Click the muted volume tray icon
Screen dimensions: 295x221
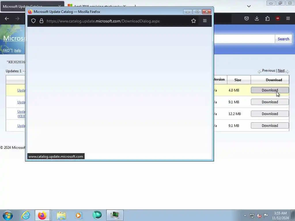click(x=259, y=216)
